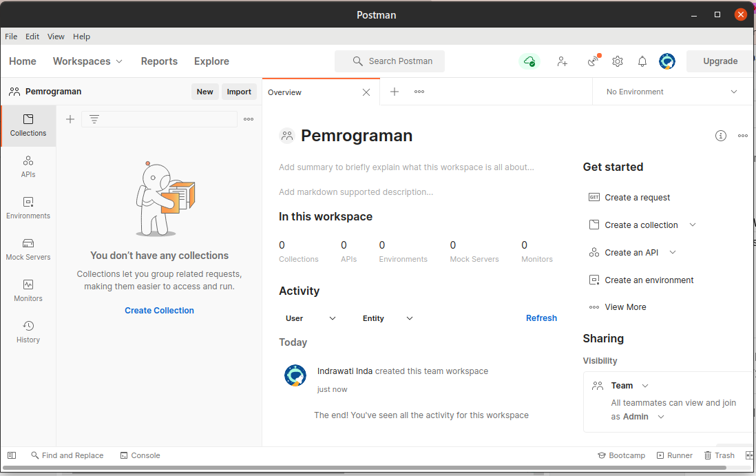Open the capture requests satellite icon

click(594, 61)
